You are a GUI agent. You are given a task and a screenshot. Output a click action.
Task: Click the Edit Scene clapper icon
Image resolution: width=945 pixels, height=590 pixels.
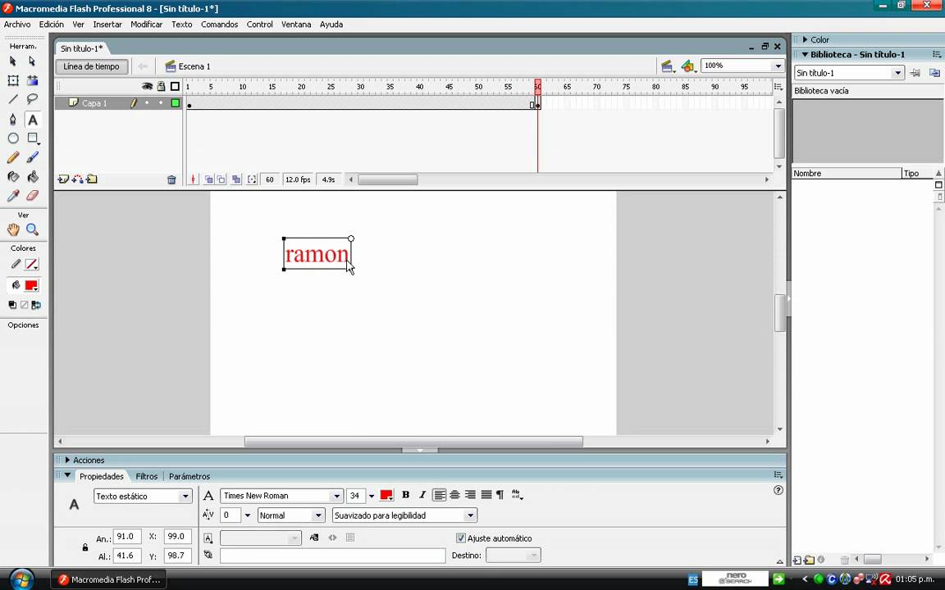point(667,66)
